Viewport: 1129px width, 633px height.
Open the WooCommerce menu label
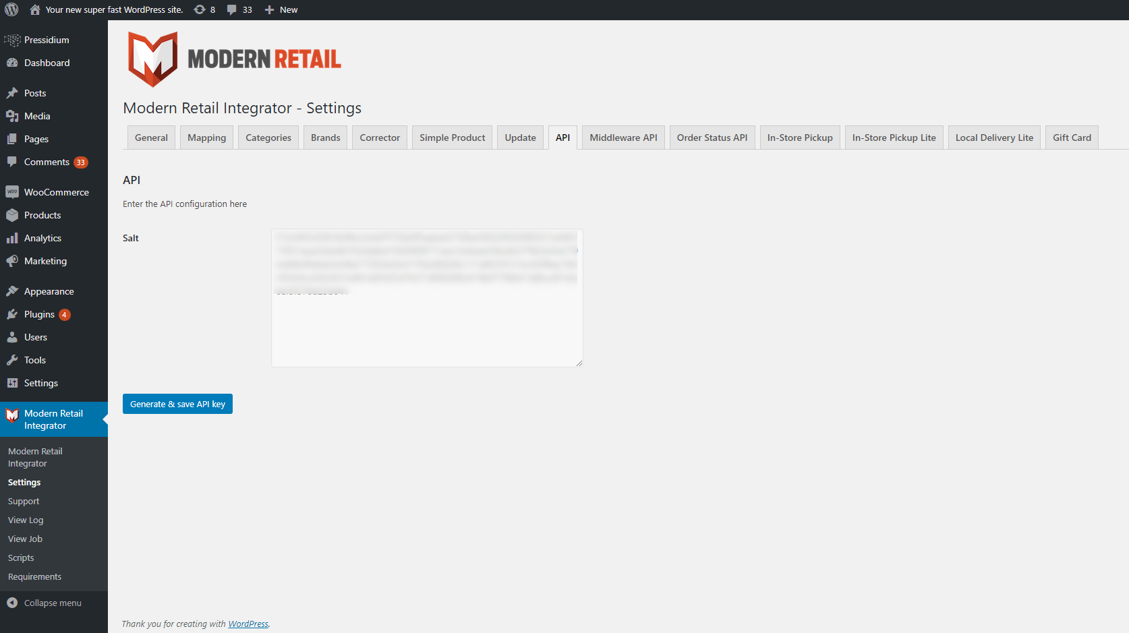coord(57,192)
